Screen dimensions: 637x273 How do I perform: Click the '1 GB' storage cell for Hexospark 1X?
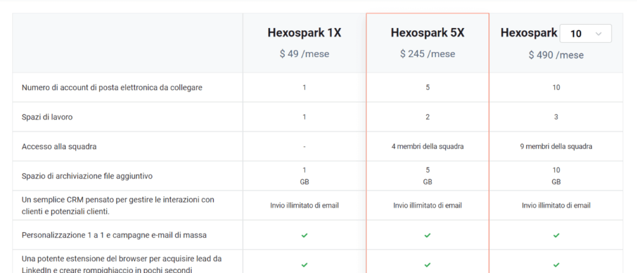click(x=304, y=176)
